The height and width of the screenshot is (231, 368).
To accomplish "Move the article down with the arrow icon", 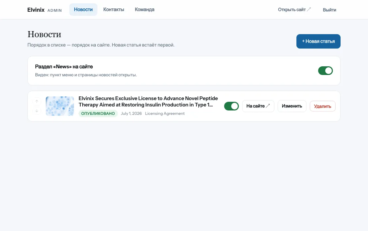I will (37, 110).
